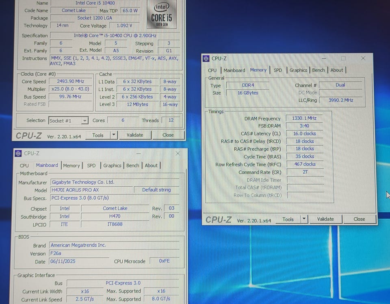The image size is (390, 304).
Task: Click the Core Voltage value 1.092 V
Action: click(x=124, y=26)
